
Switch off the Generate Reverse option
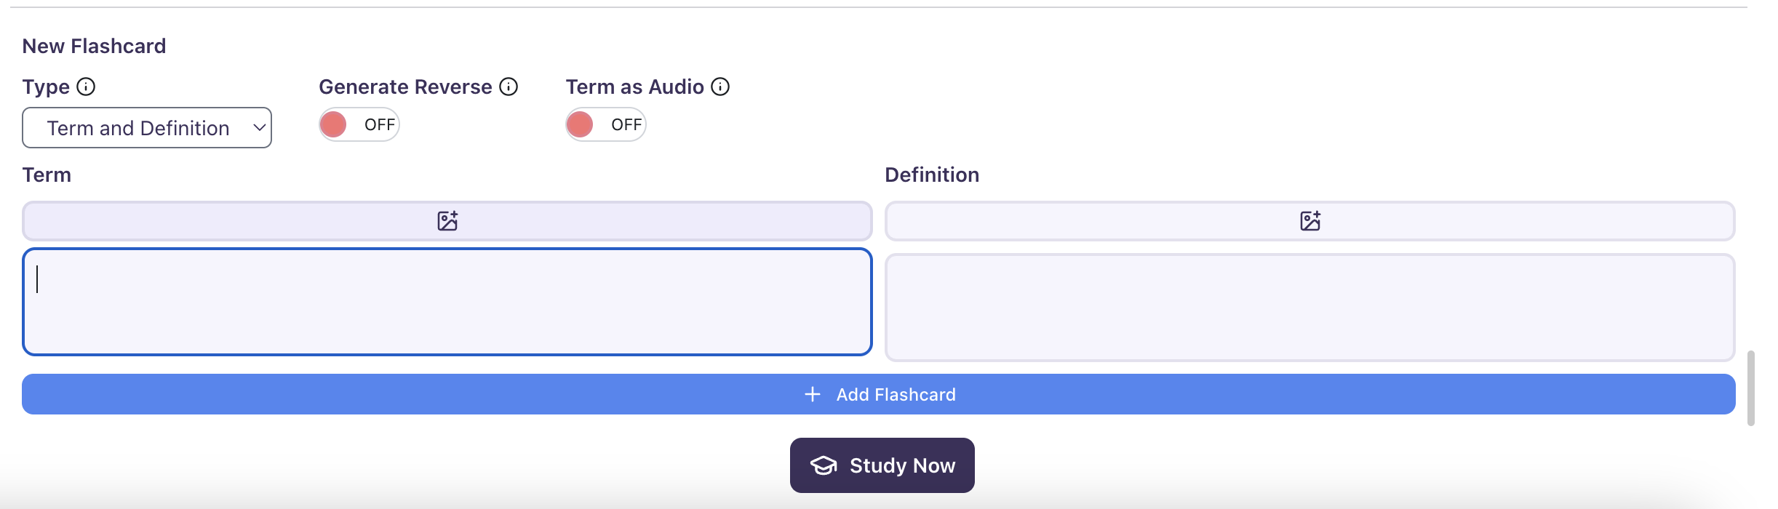[x=359, y=124]
